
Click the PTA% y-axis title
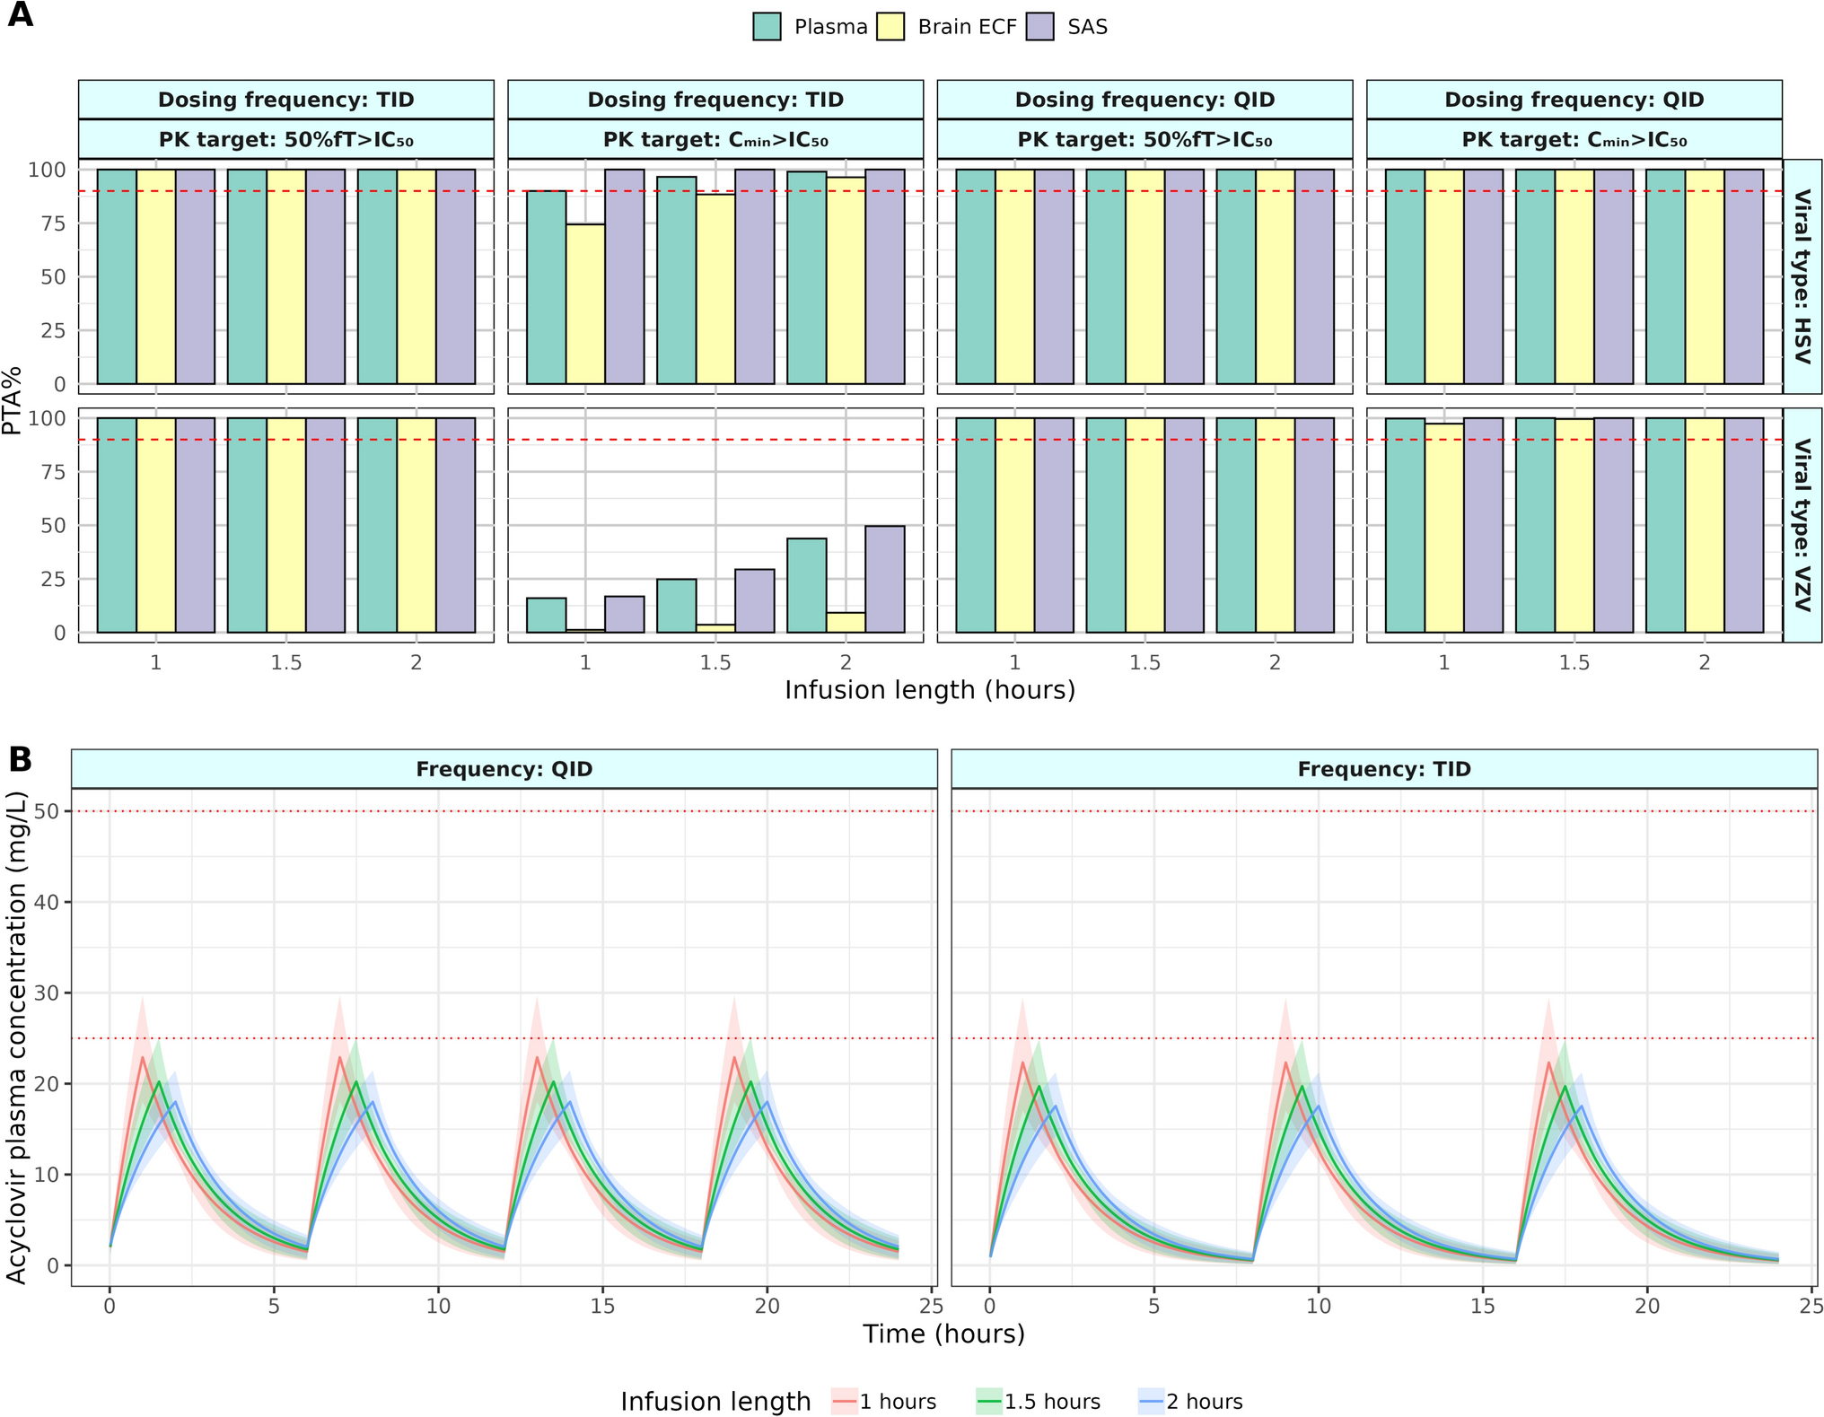13,400
